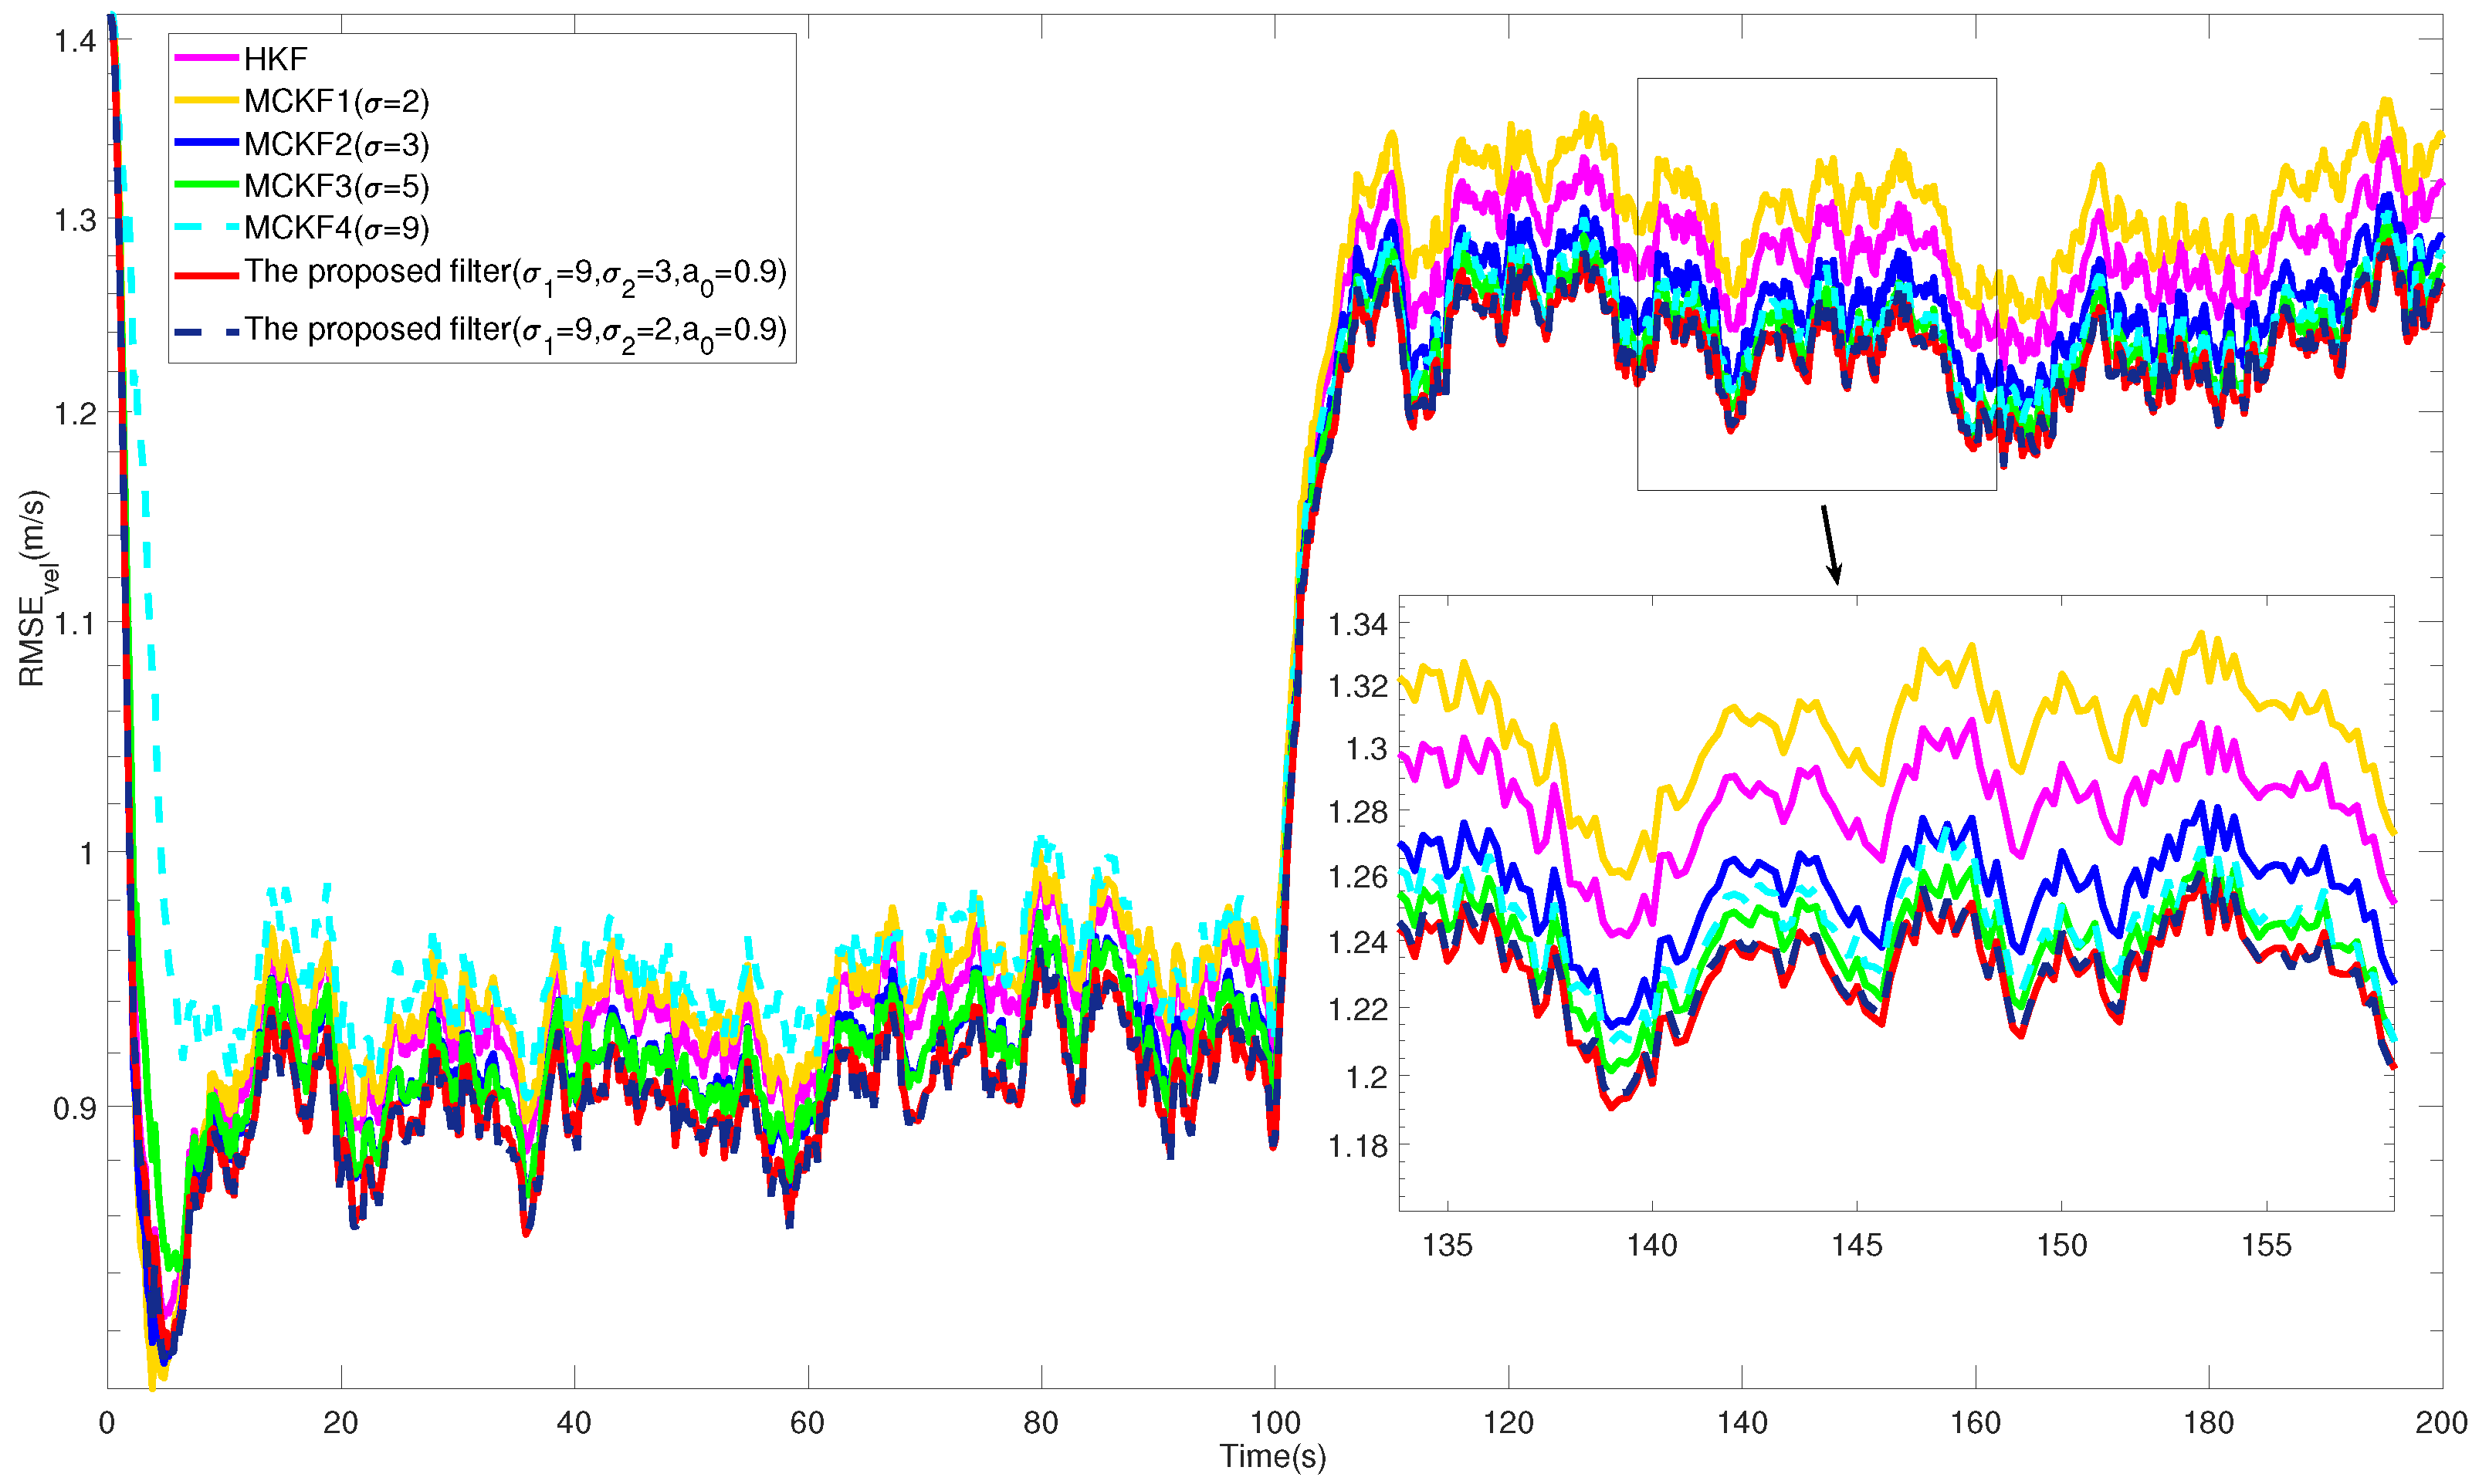The height and width of the screenshot is (1484, 2489).
Task: Click x-axis tick label 60
Action: [x=808, y=1423]
